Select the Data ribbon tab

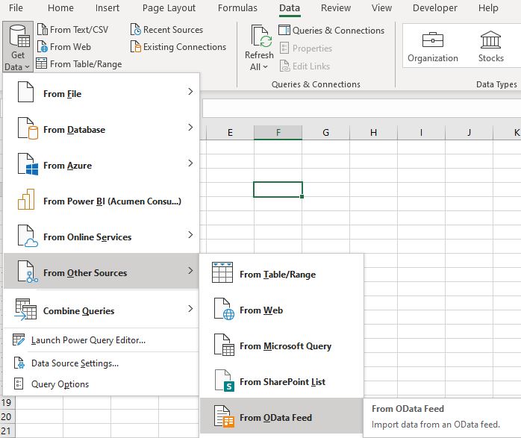point(290,8)
